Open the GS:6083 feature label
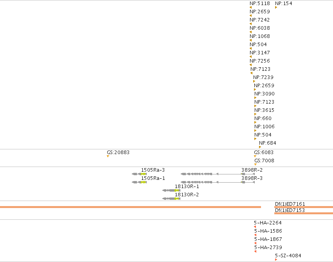333x262 pixels. point(264,153)
